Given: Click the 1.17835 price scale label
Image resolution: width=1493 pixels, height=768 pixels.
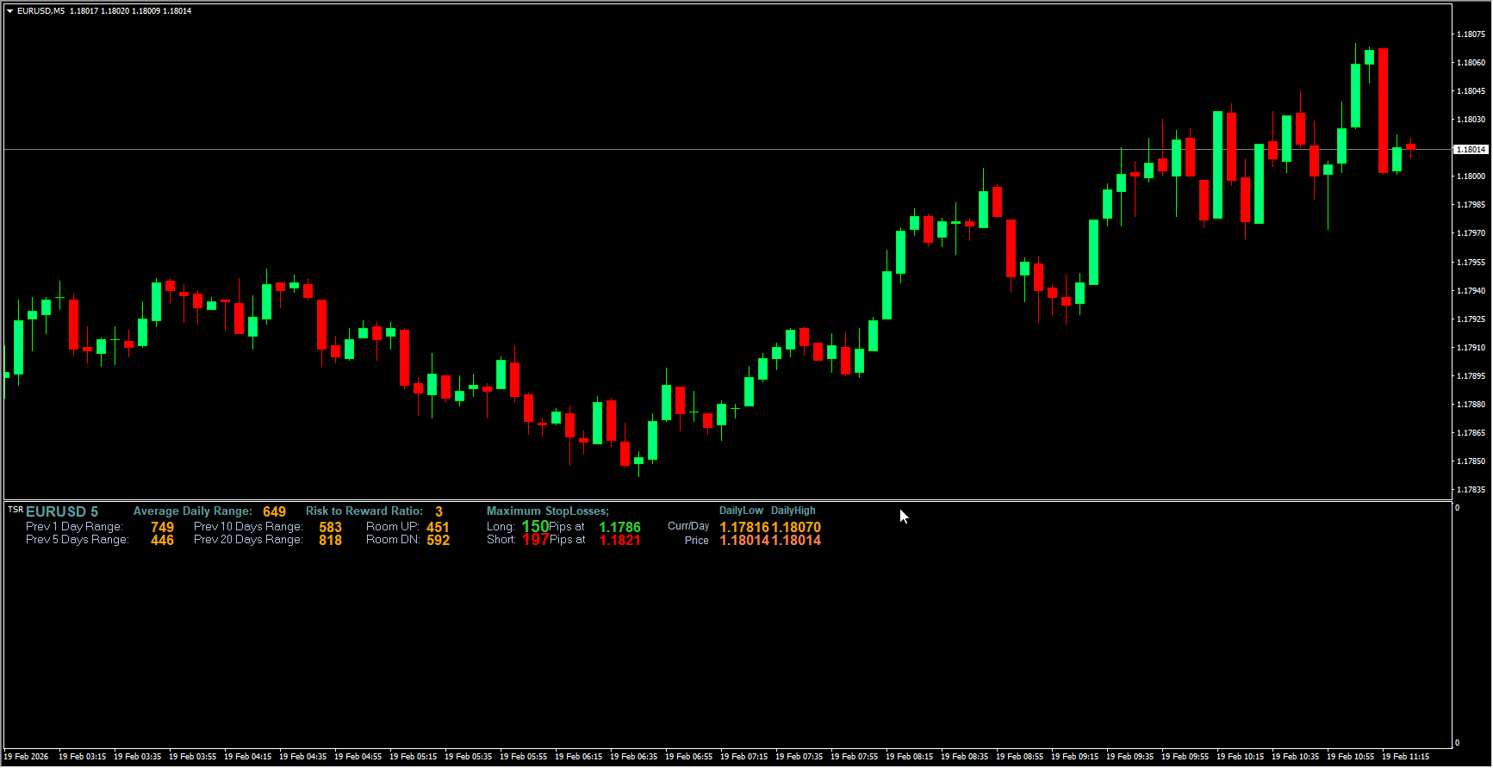Looking at the screenshot, I should tap(1471, 490).
